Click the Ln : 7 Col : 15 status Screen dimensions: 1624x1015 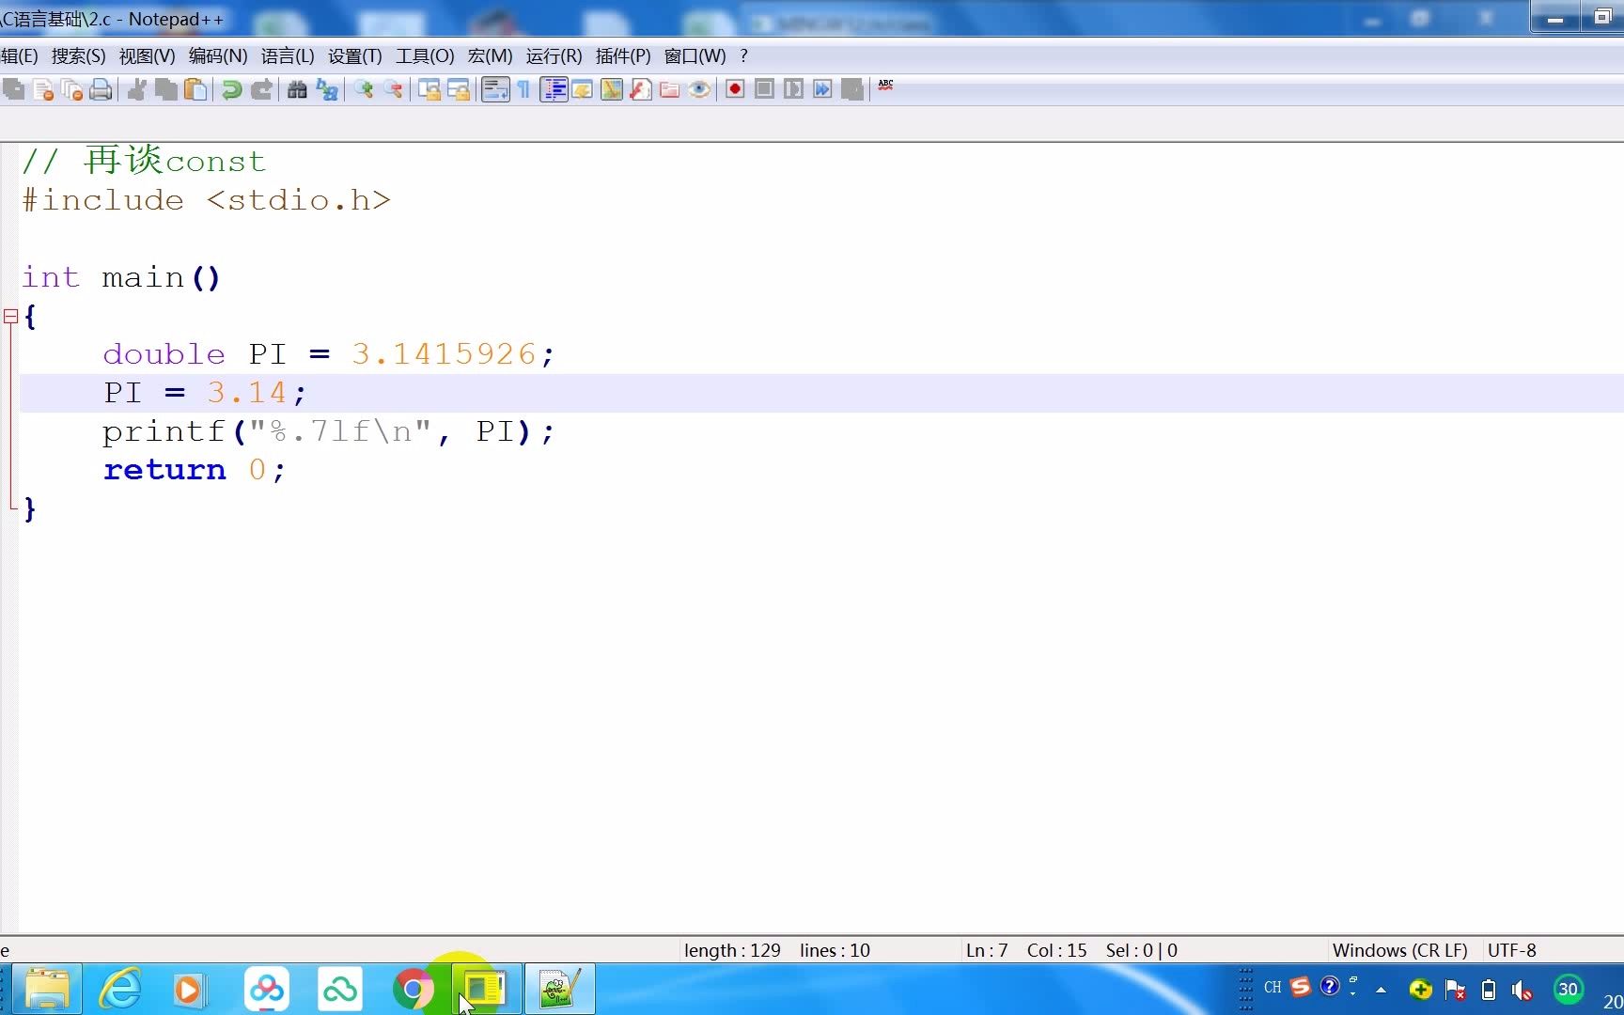[x=1026, y=950]
